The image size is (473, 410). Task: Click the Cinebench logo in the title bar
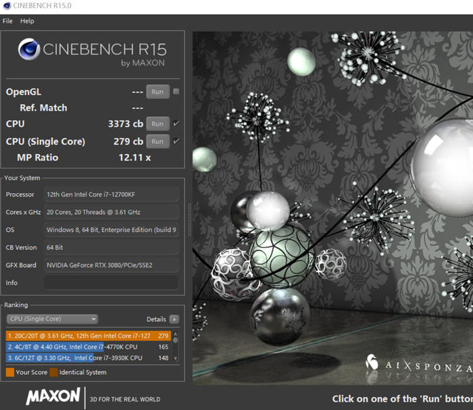[6, 6]
